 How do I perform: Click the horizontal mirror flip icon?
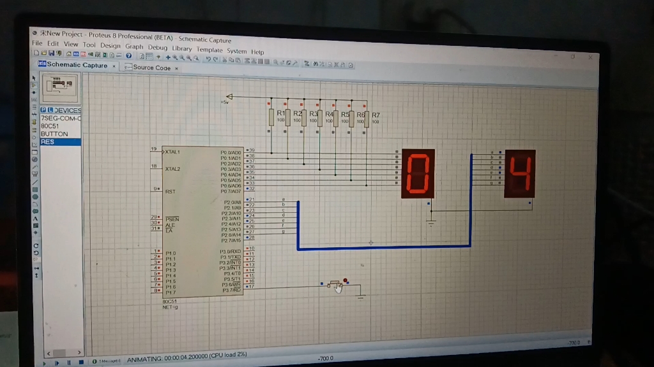click(36, 268)
